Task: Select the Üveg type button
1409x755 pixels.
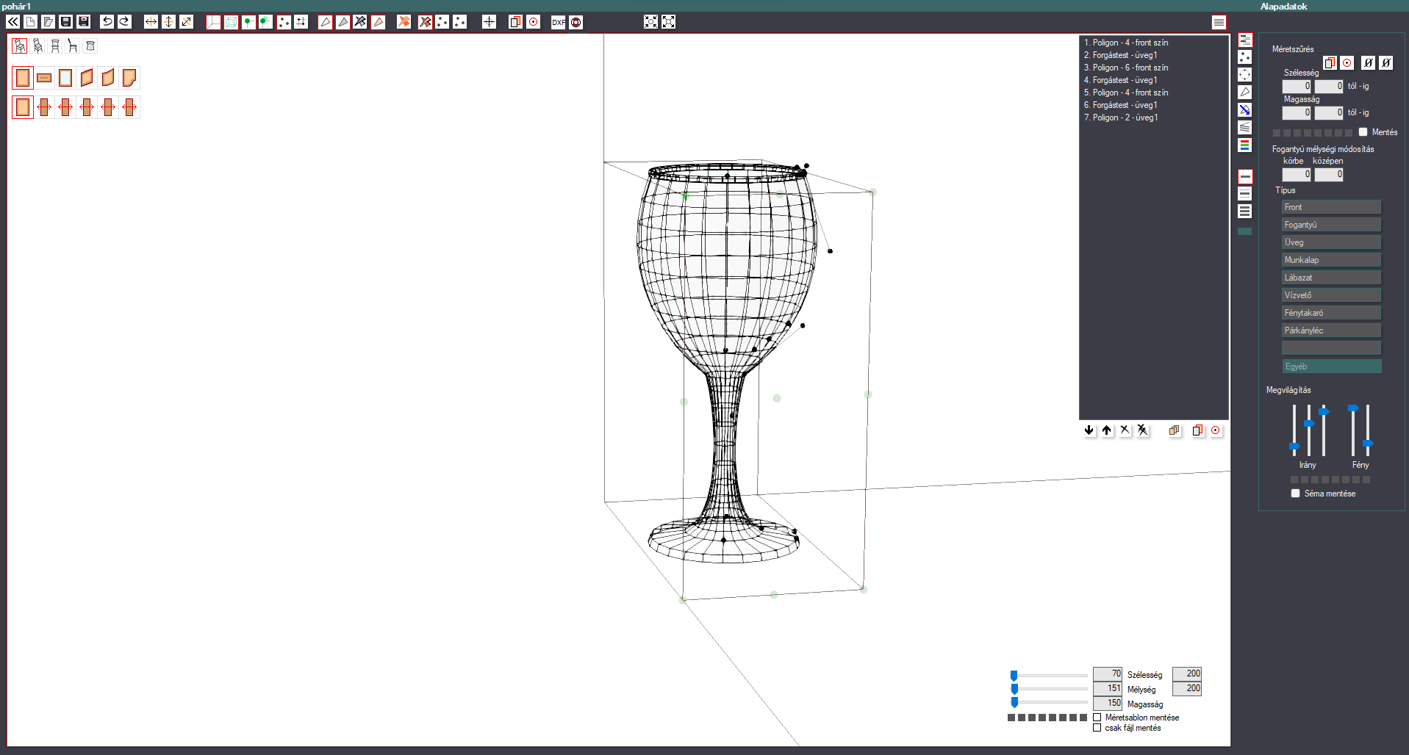Action: pyautogui.click(x=1331, y=242)
